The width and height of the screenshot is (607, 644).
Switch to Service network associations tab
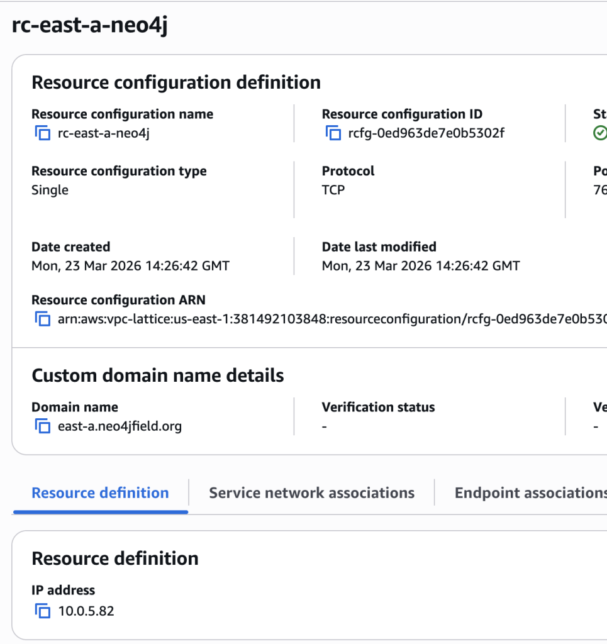[x=311, y=493]
